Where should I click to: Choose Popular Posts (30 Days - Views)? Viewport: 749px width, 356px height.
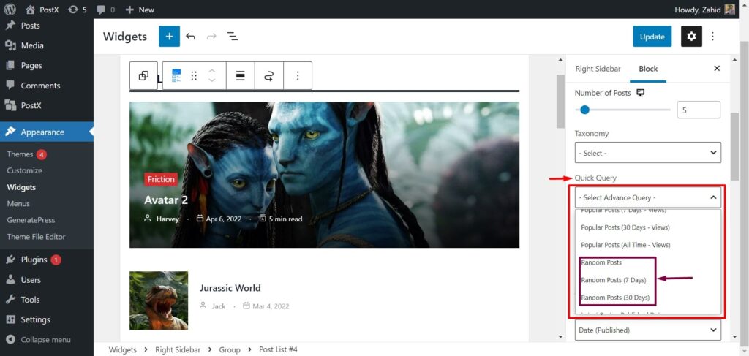[625, 227]
